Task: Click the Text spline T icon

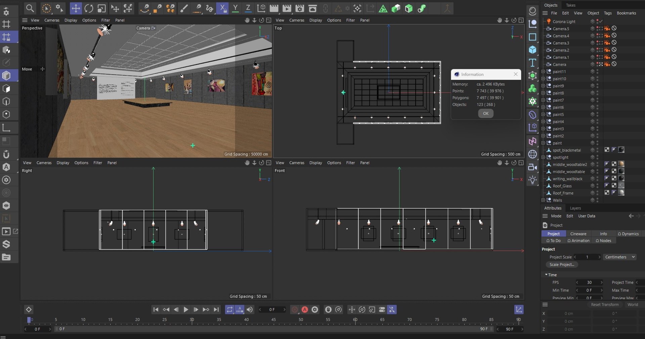Action: (532, 63)
